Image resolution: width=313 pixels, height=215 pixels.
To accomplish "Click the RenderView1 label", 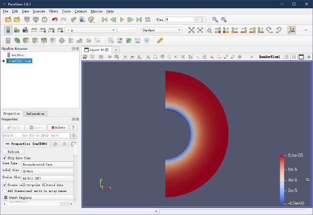I will [269, 57].
